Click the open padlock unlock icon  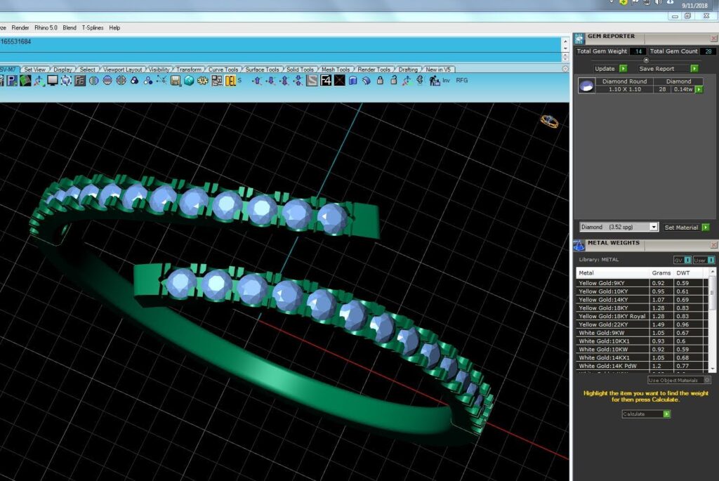point(393,80)
